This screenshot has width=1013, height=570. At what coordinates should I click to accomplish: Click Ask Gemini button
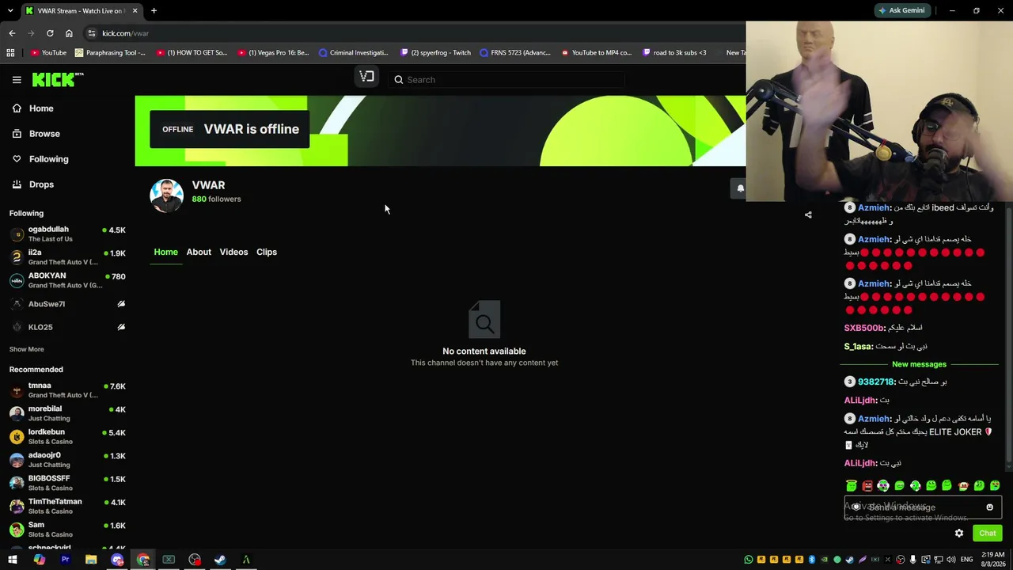pos(901,11)
